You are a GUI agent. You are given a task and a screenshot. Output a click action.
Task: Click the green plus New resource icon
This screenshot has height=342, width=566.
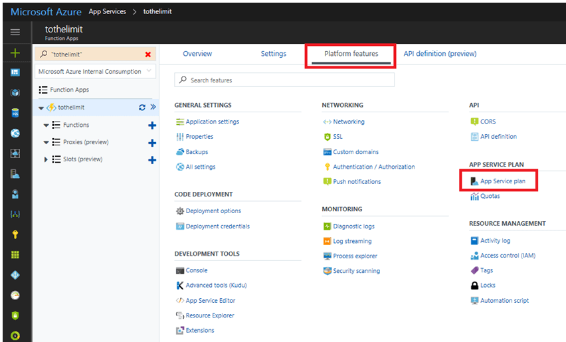point(15,53)
